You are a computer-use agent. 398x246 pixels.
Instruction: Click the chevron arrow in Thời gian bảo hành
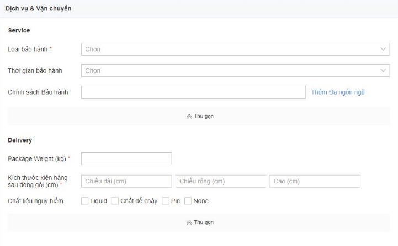383,70
